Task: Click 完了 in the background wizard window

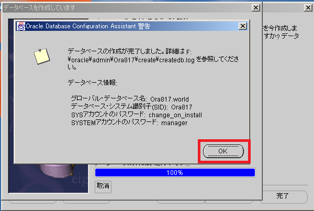Action: 283,196
